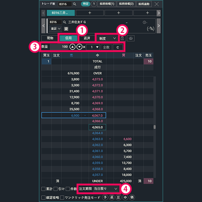Select the 現物 tab
Screen dimensions: 202x202
coord(50,38)
